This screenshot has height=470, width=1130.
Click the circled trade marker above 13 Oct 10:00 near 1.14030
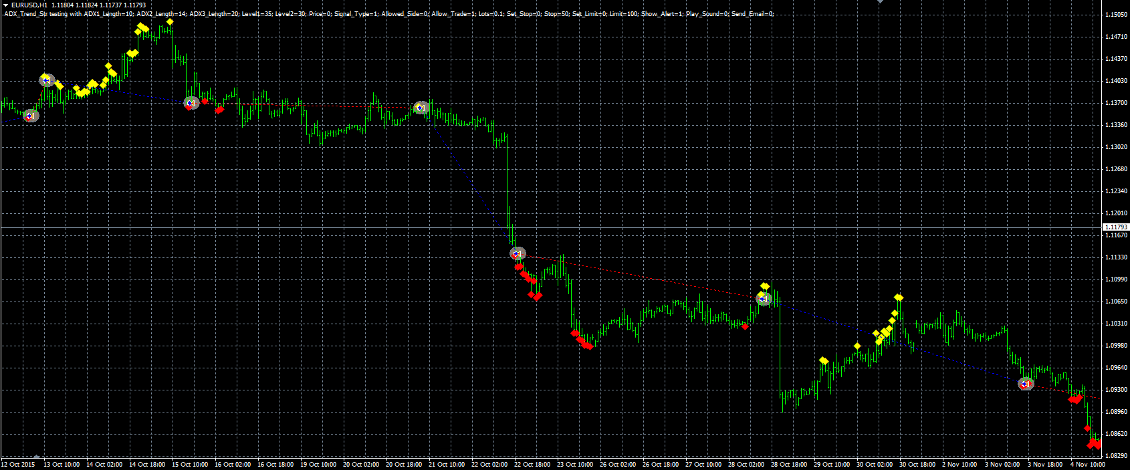46,80
